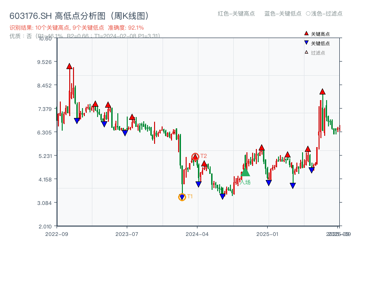The height and width of the screenshot is (282, 377).
Task: Click the blue triangle at the mid-2024 bottom near 3.4
Action: (222, 196)
